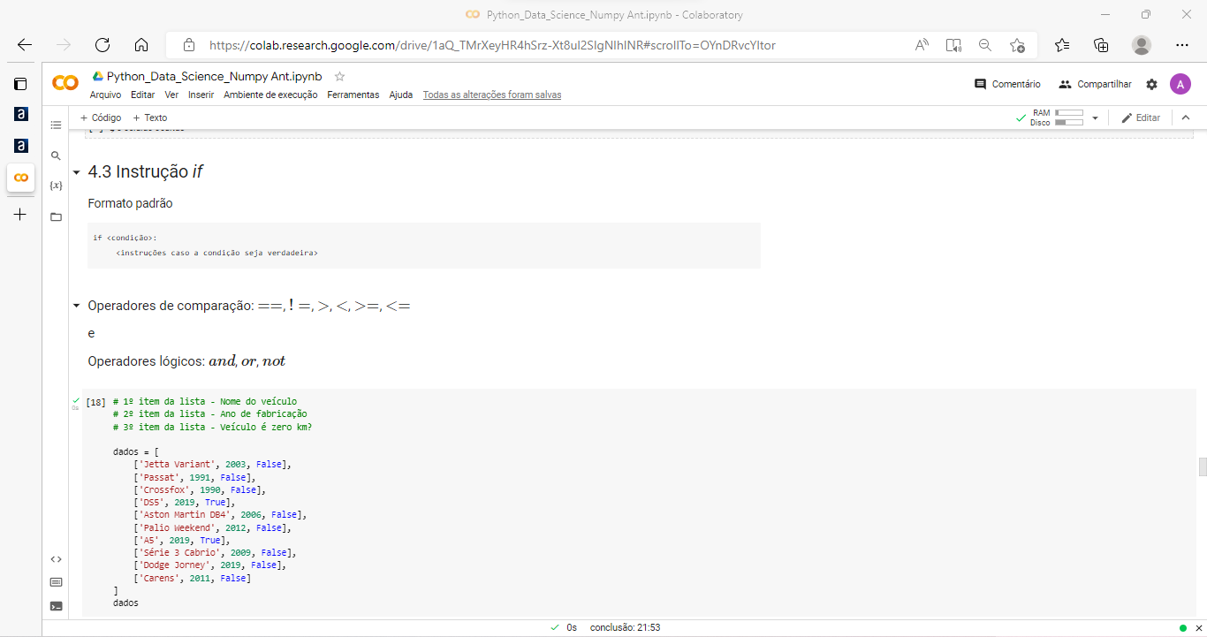
Task: Click the browser address bar URL
Action: click(x=492, y=45)
